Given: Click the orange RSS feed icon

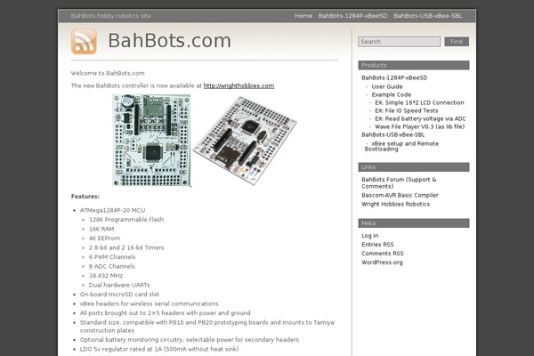Looking at the screenshot, I should [x=84, y=42].
